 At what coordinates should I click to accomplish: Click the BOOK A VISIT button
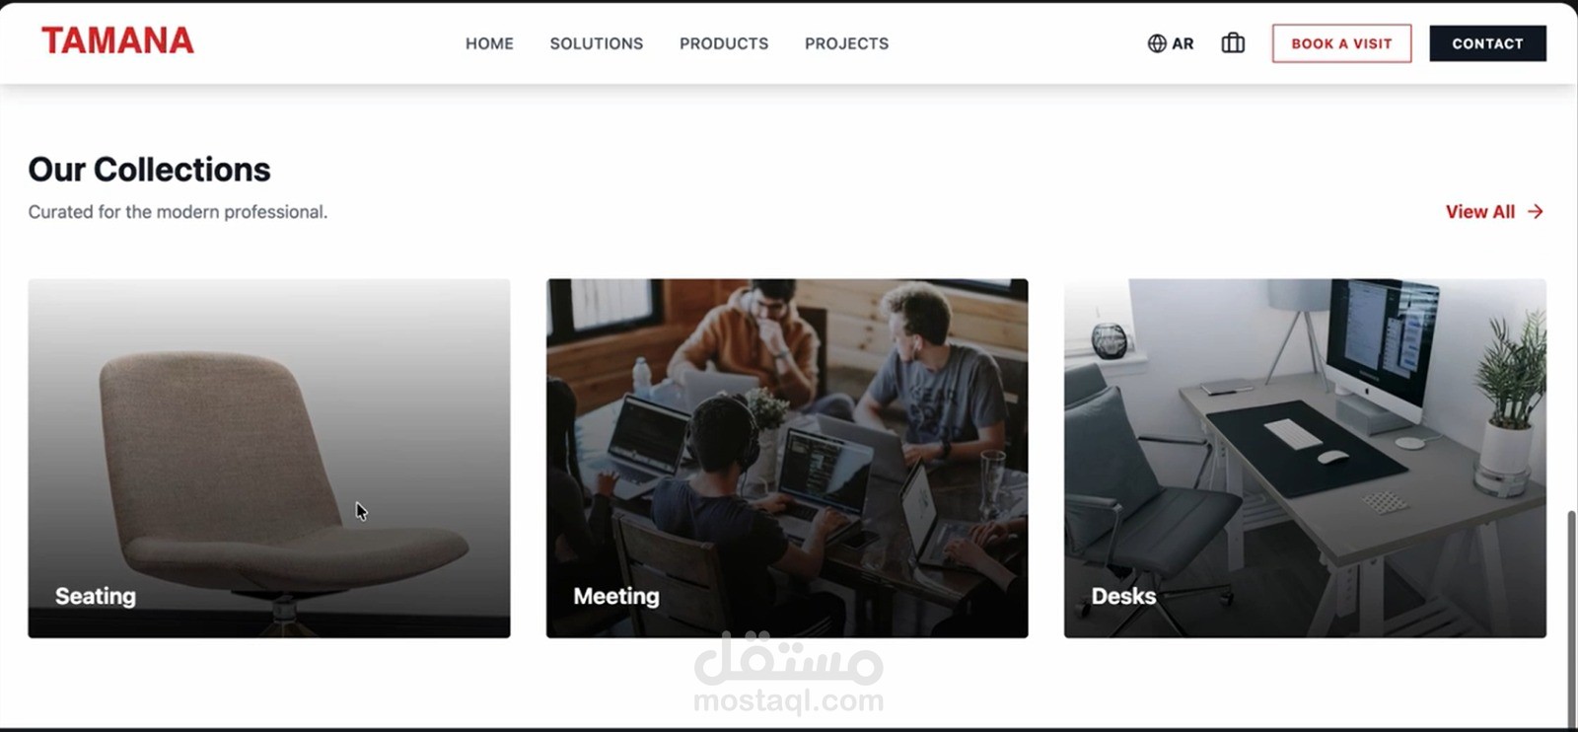[x=1341, y=43]
